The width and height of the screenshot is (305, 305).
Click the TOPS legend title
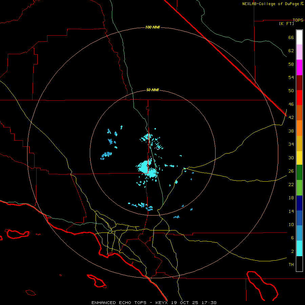coord(298,20)
